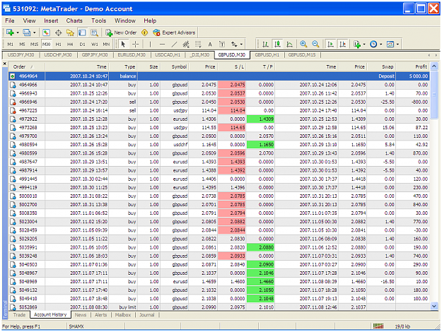Open the Trade tab in Terminal
The width and height of the screenshot is (442, 332).
(x=20, y=315)
